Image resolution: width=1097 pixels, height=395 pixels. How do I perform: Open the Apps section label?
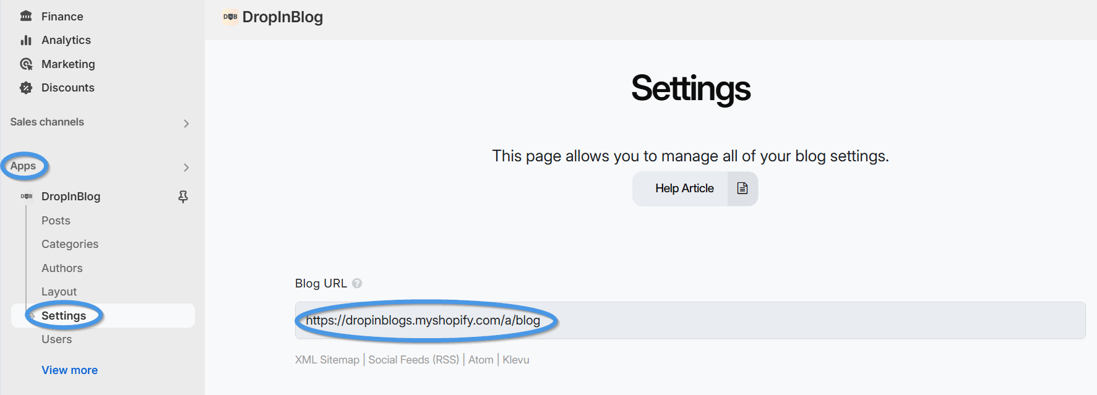coord(23,166)
